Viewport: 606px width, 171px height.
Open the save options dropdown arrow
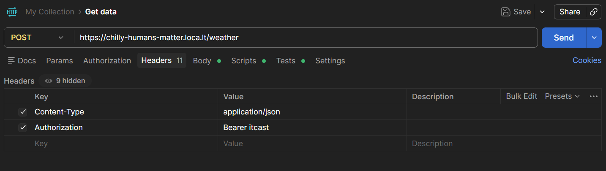tap(542, 12)
